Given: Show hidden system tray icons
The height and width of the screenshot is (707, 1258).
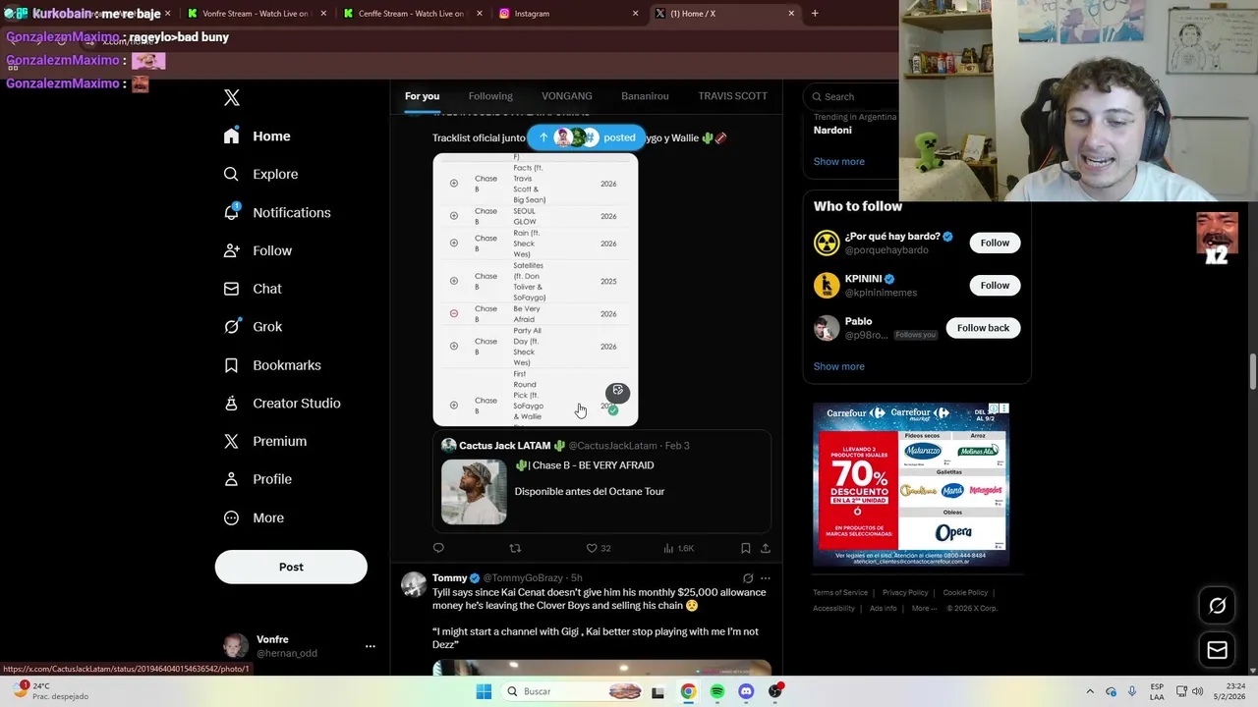Looking at the screenshot, I should point(1090,691).
